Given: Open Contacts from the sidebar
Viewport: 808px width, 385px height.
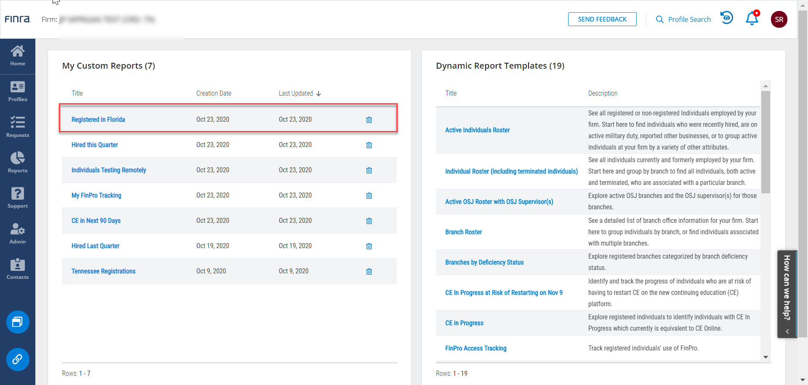Looking at the screenshot, I should tap(17, 268).
